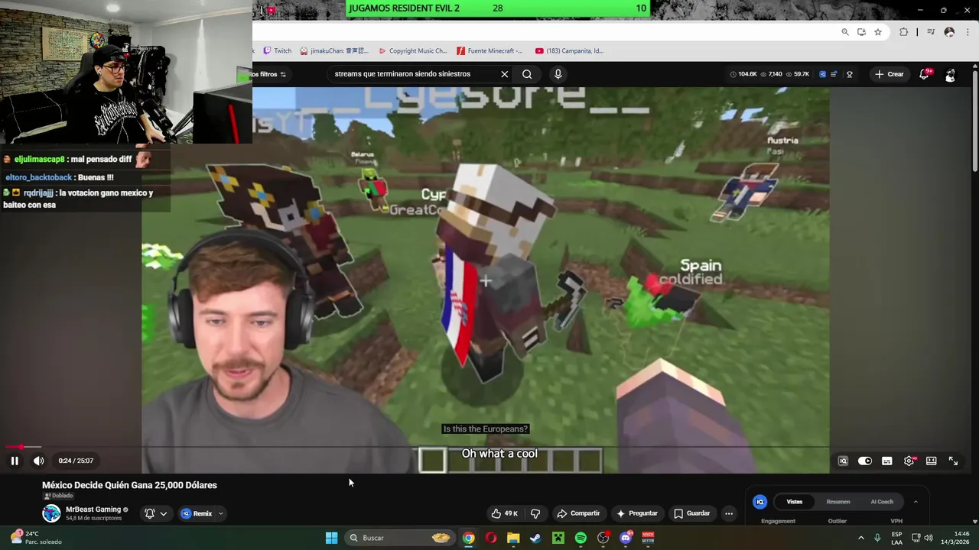Open YouTube notifications bell

(925, 74)
